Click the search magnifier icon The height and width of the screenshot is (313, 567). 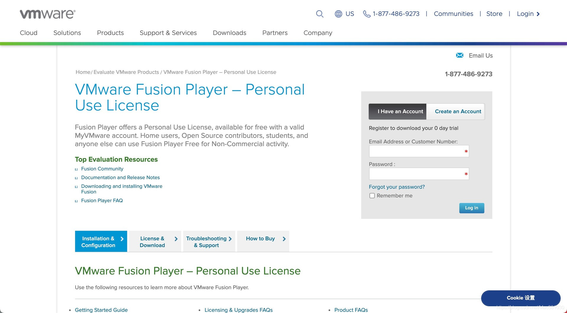click(320, 14)
